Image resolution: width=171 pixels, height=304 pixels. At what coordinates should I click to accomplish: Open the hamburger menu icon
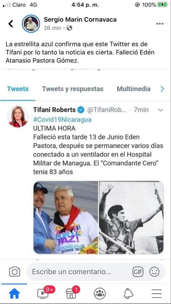157,294
